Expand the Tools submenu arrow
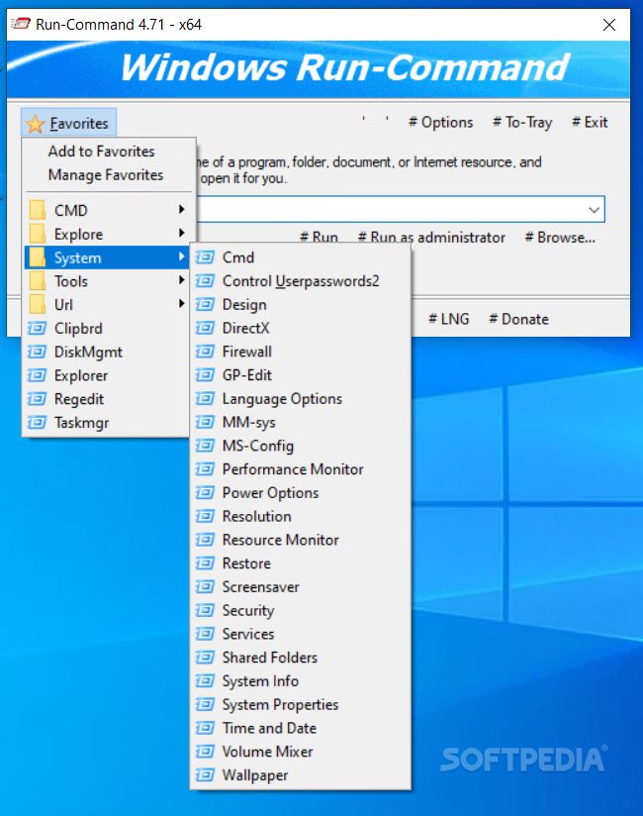This screenshot has height=816, width=643. (x=181, y=280)
